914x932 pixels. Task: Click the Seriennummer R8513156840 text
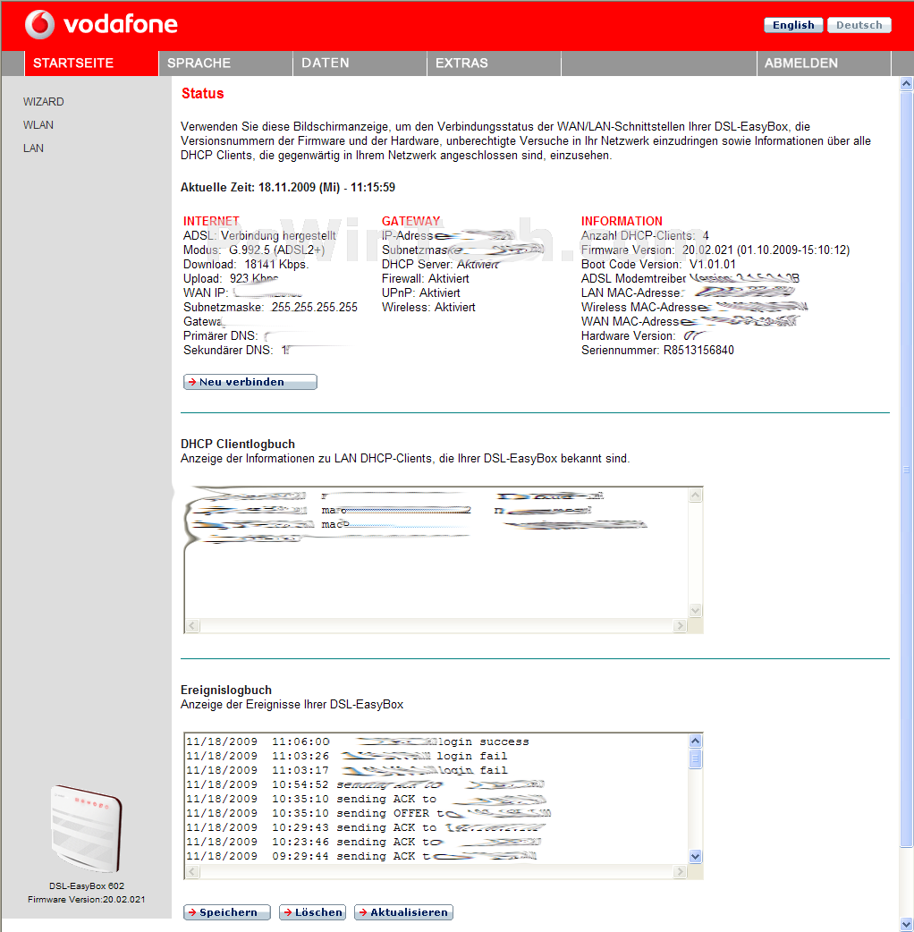(657, 350)
